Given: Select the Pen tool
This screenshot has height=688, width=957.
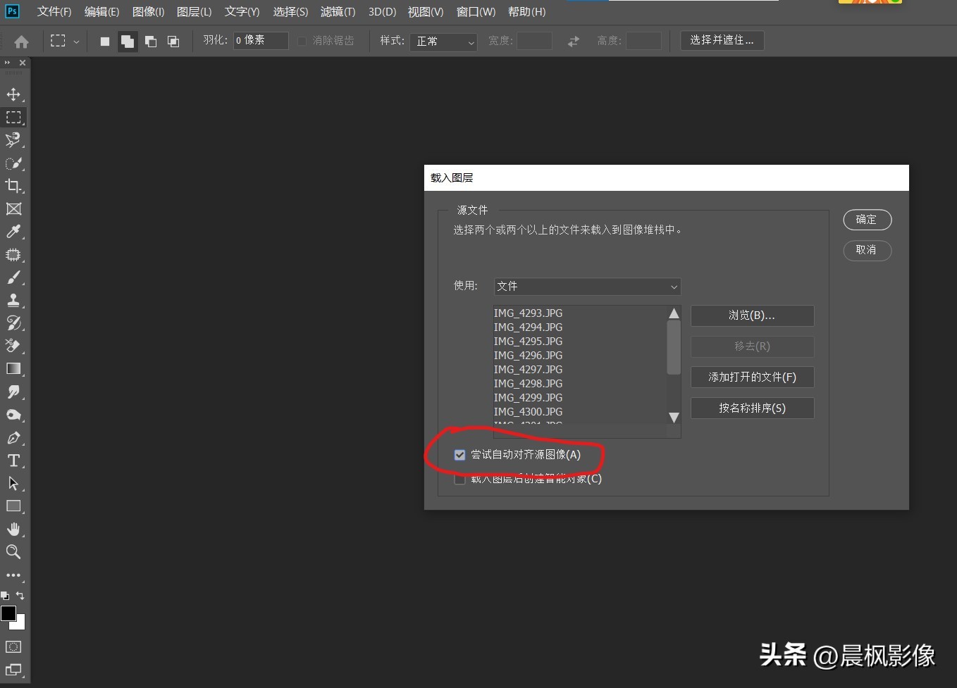Looking at the screenshot, I should click(13, 438).
